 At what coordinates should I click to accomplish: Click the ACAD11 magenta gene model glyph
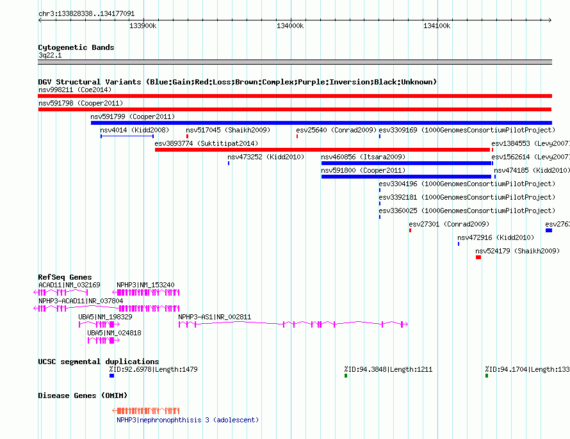(61, 292)
